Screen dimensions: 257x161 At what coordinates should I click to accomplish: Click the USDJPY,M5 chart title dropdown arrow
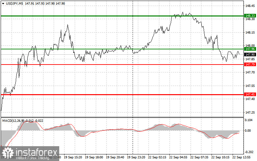pos(3,3)
